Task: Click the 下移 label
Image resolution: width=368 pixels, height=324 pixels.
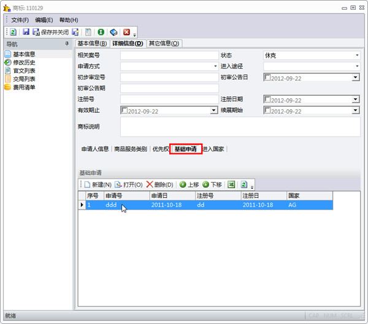Action: pyautogui.click(x=216, y=185)
